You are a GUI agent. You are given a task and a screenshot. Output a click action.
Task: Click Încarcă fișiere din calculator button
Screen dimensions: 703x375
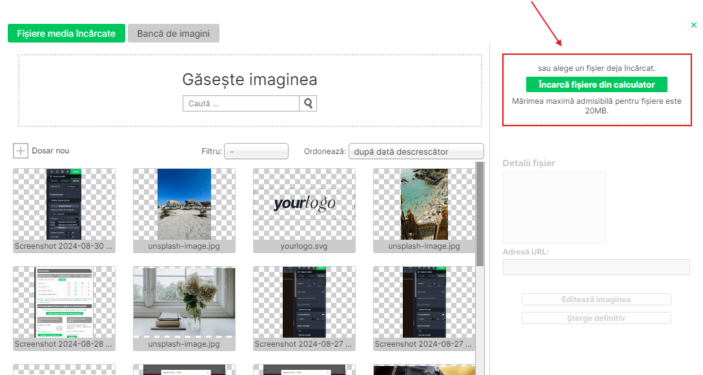click(x=596, y=84)
